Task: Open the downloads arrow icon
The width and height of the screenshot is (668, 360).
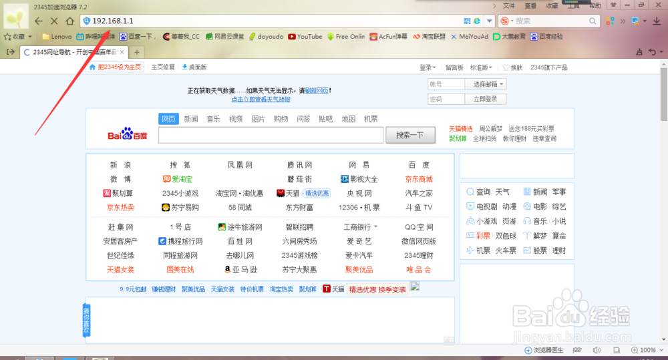Action: (657, 21)
